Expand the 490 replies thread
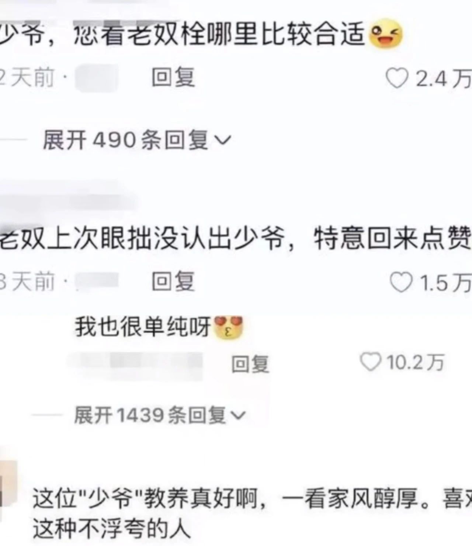472x546 pixels. [x=137, y=140]
